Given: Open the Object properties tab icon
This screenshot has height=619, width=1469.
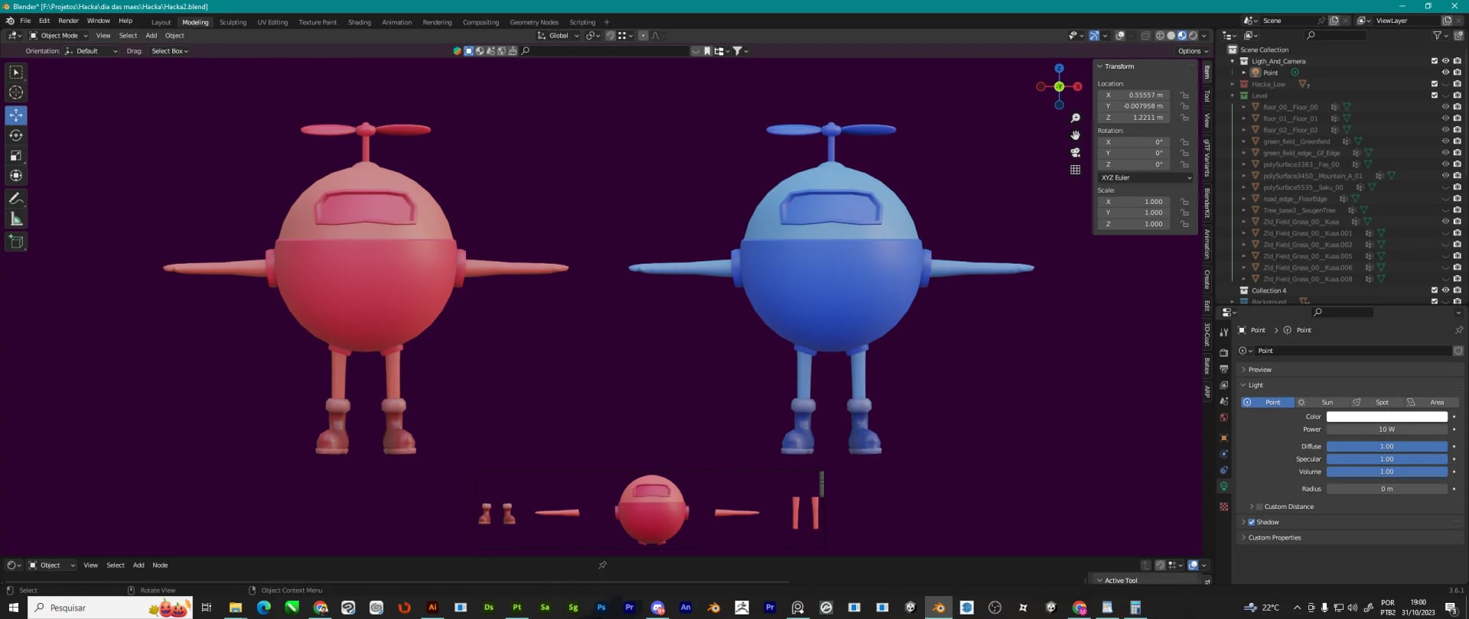Looking at the screenshot, I should 1223,438.
